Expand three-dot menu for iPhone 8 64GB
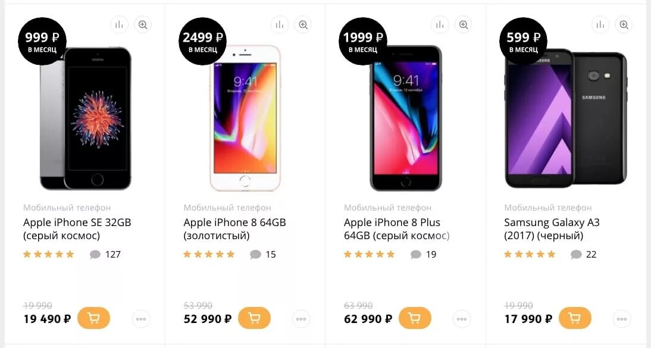This screenshot has height=348, width=651. coord(302,319)
